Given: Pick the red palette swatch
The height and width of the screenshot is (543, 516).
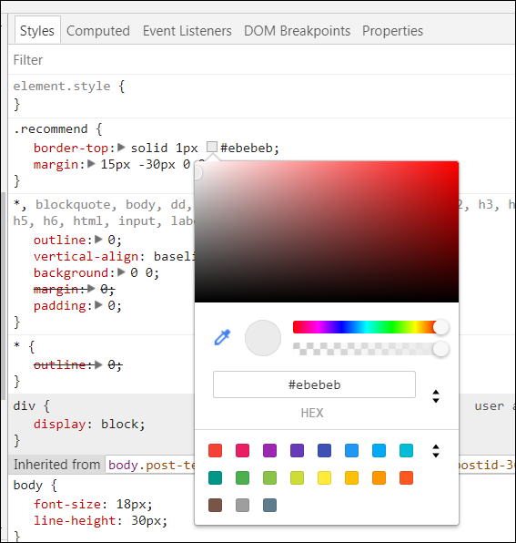Looking at the screenshot, I should click(215, 451).
